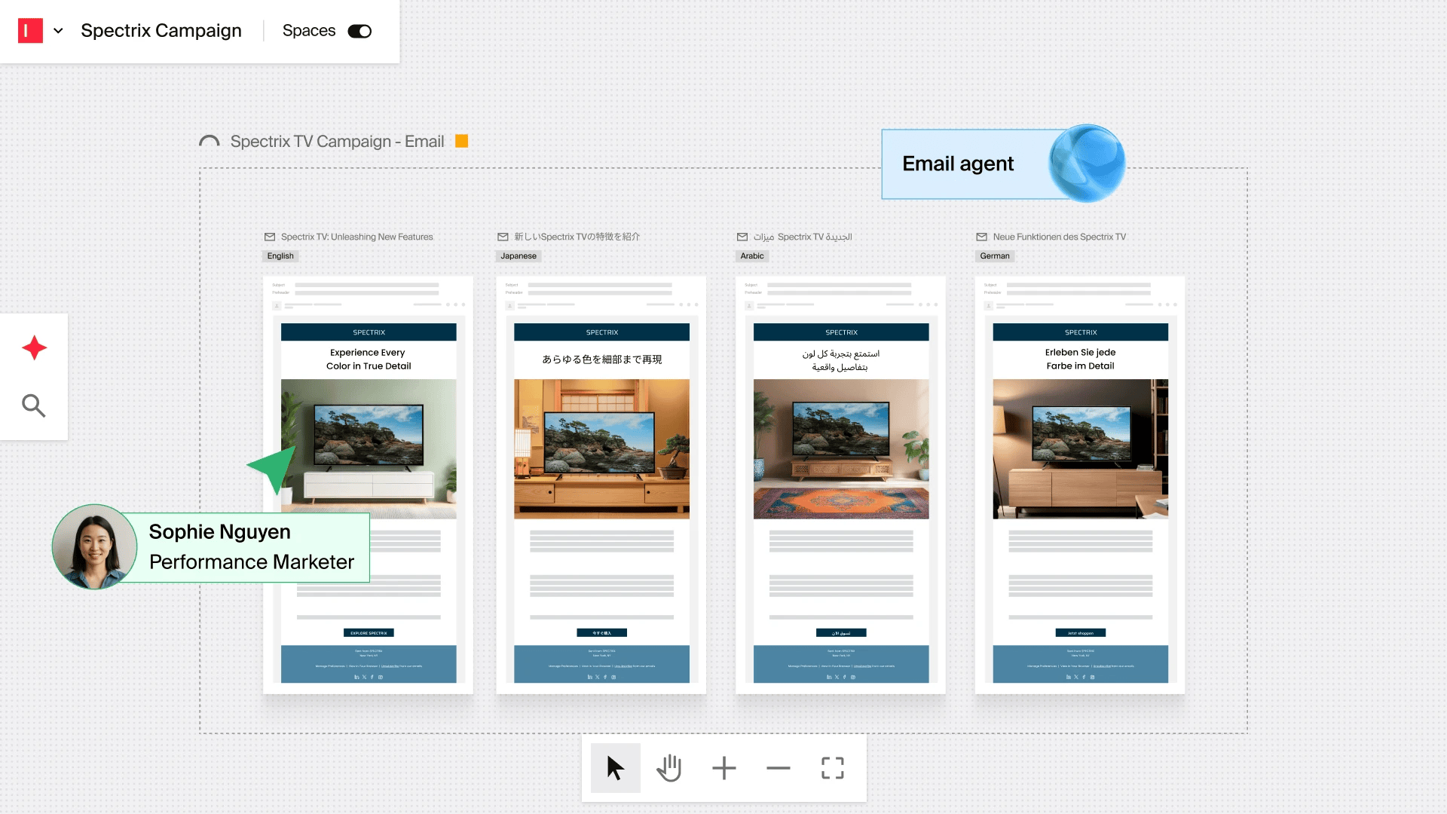Zoom in using the plus icon
This screenshot has height=814, width=1447.
pyautogui.click(x=723, y=768)
